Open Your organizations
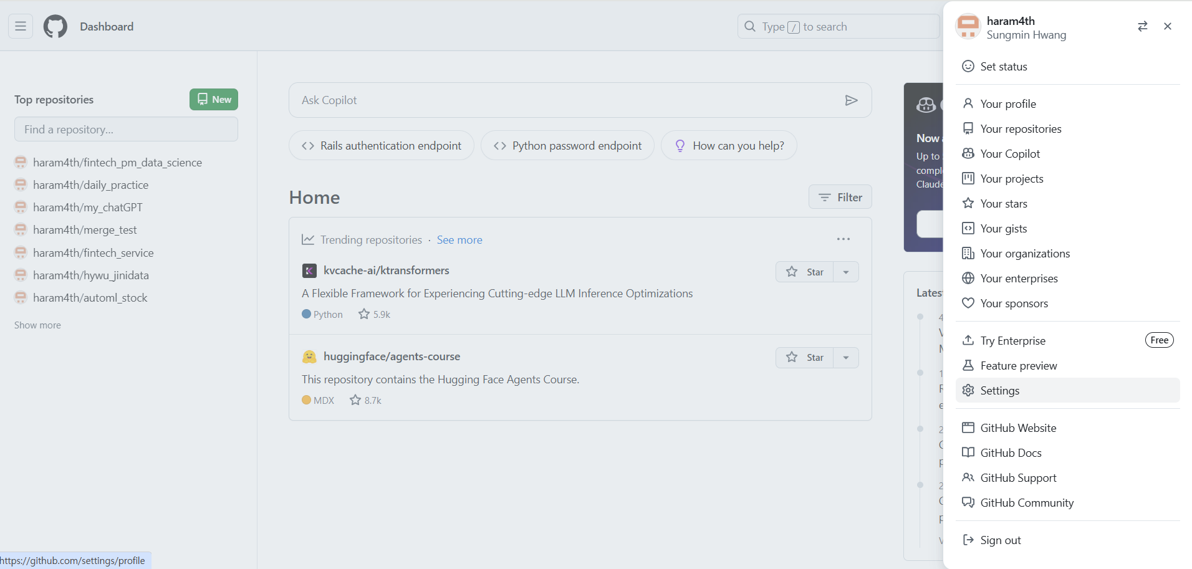The image size is (1192, 569). pyautogui.click(x=1067, y=253)
